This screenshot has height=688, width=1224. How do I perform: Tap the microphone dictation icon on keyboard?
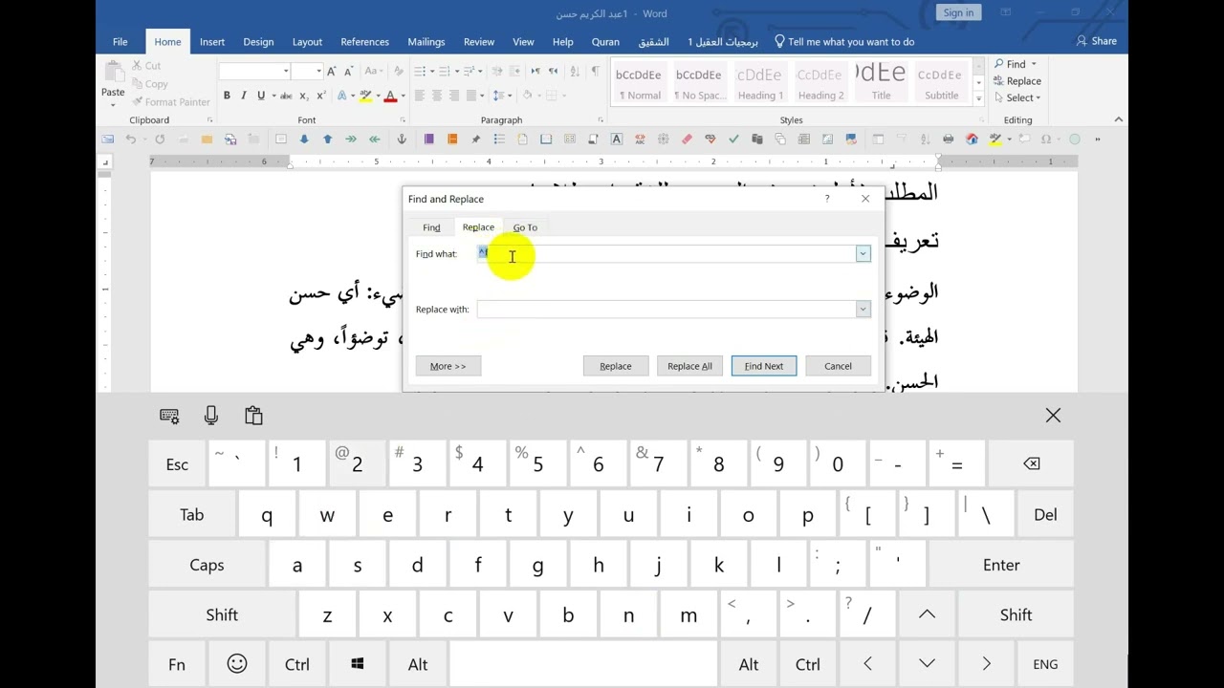coord(211,415)
